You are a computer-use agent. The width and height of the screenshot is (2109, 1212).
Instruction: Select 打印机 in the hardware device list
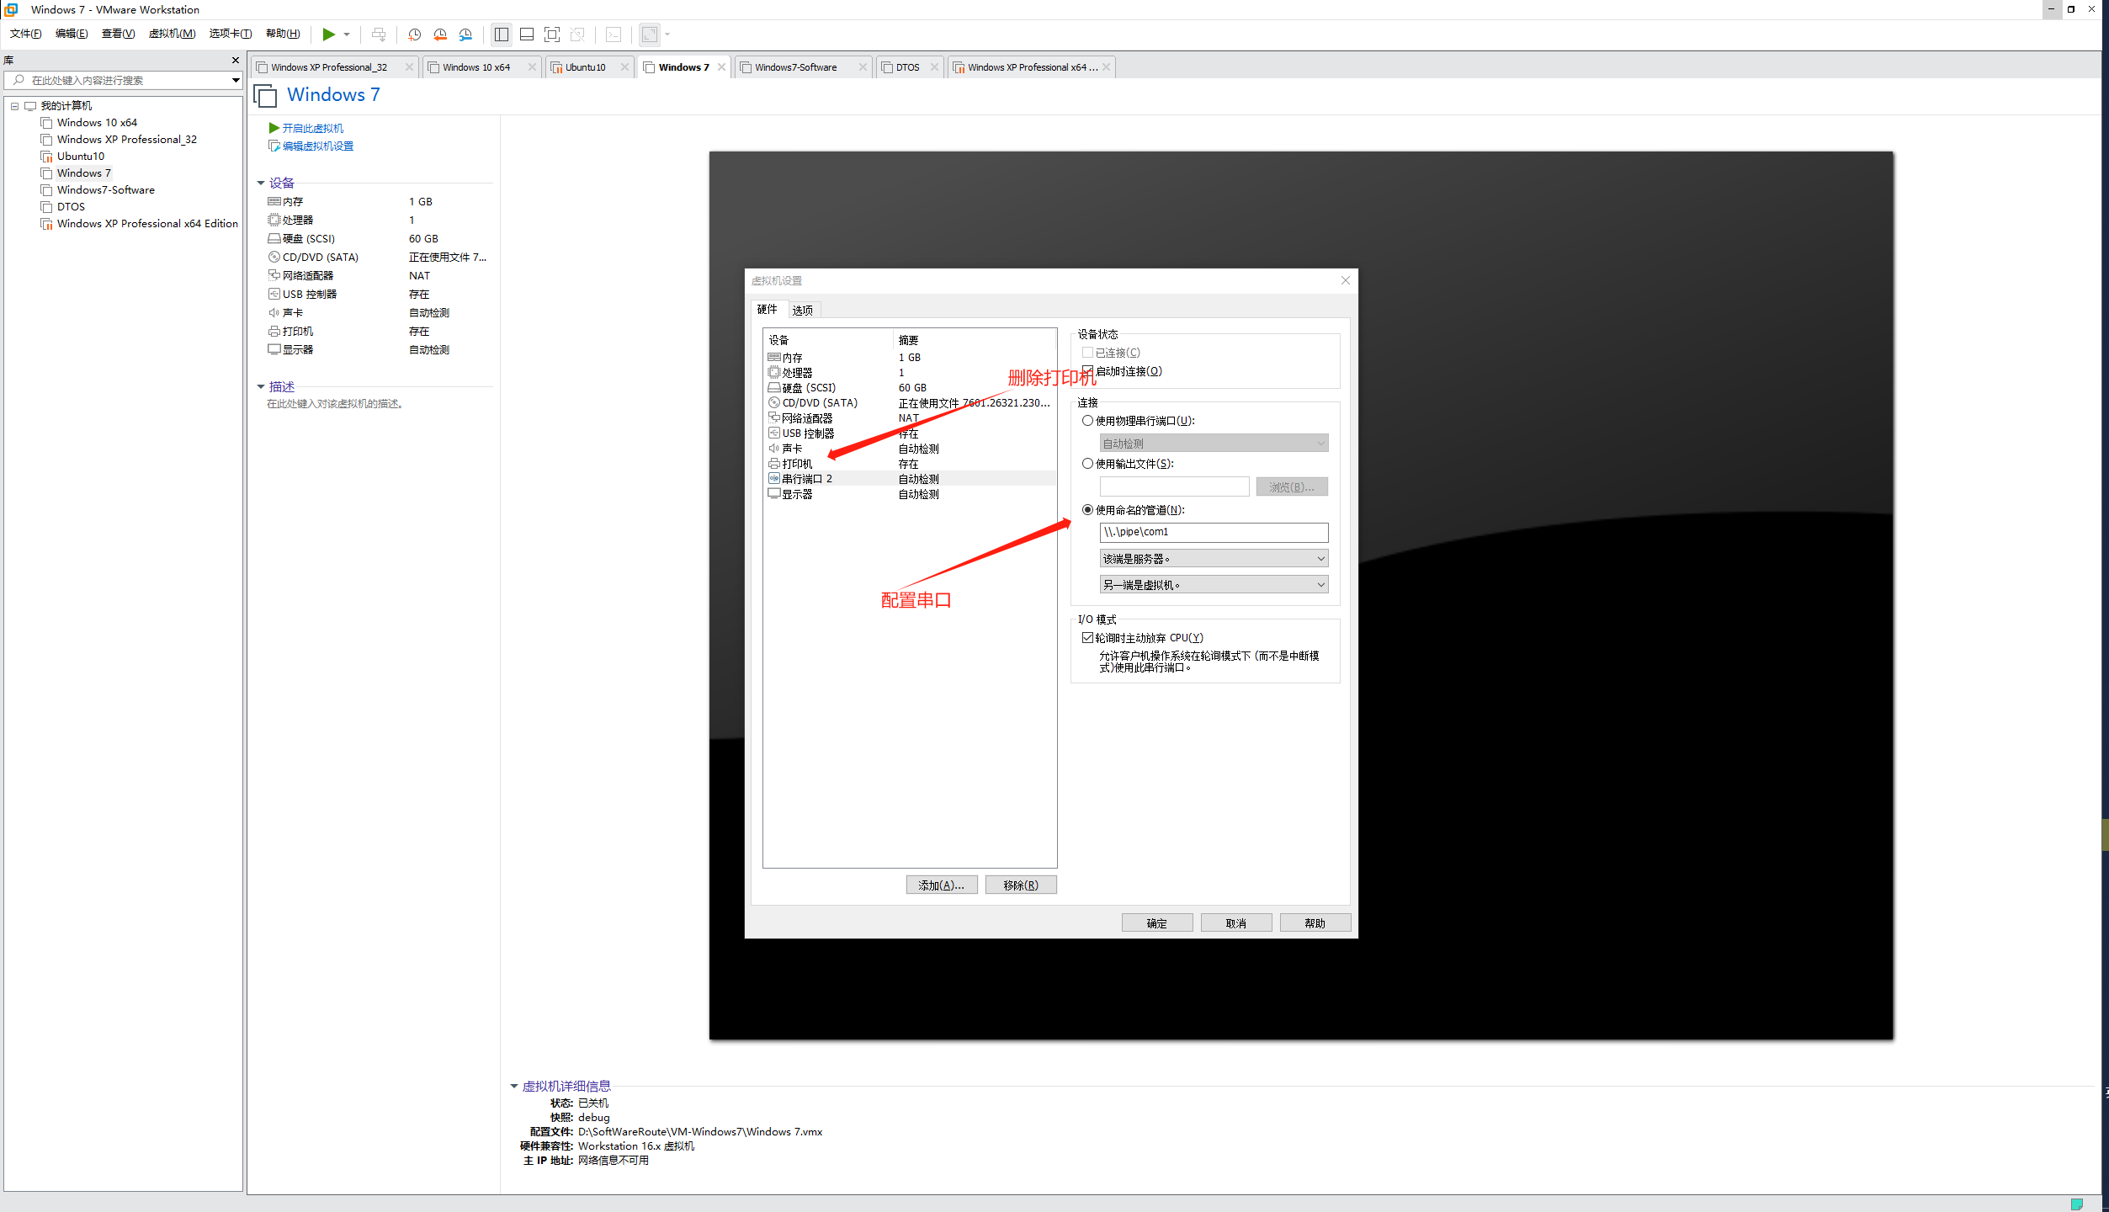pos(797,464)
